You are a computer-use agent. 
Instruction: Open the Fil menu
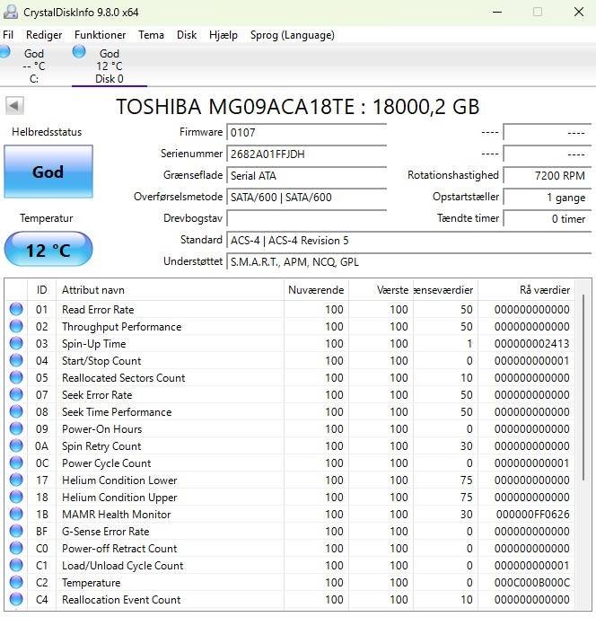click(8, 35)
